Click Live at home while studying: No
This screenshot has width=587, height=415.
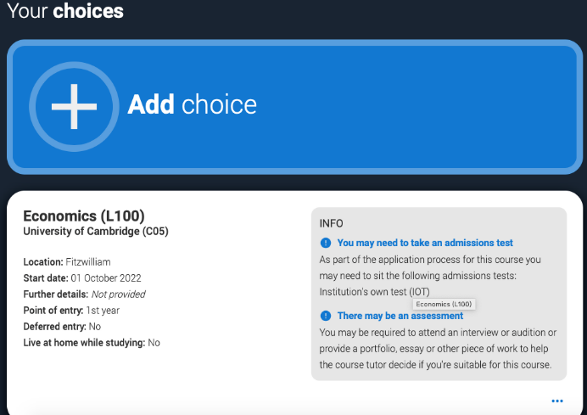click(92, 342)
